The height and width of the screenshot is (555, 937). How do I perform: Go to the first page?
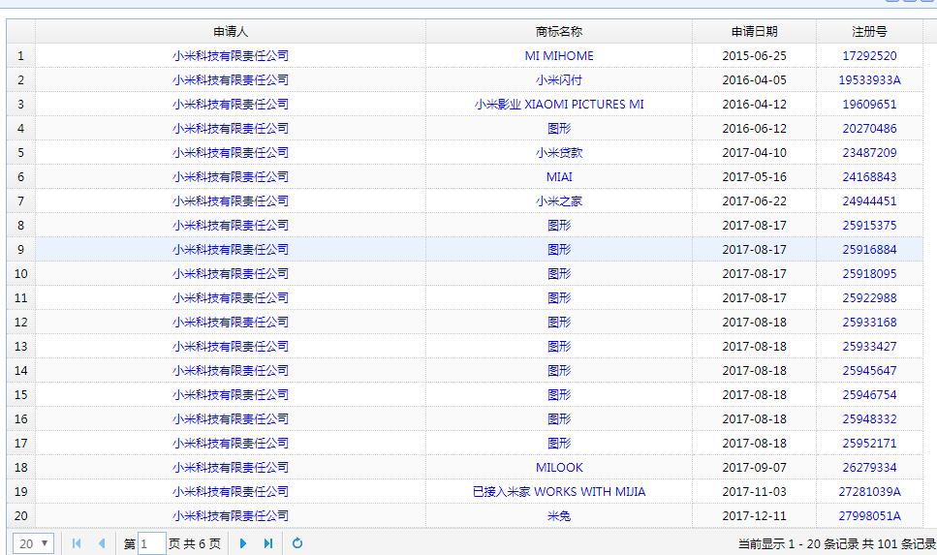77,543
